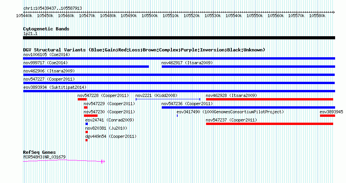Click the chr1:105439437..105587913 region label
The width and height of the screenshot is (346, 183).
(x=52, y=9)
